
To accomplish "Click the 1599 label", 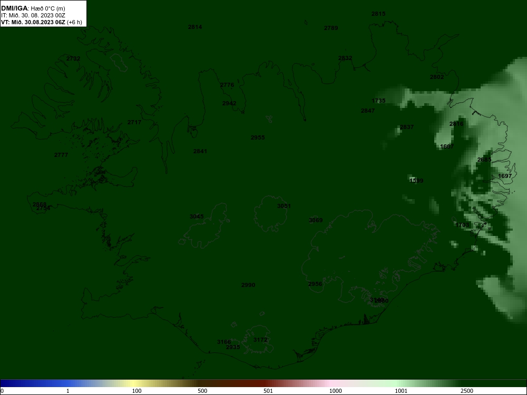I will pyautogui.click(x=416, y=181).
